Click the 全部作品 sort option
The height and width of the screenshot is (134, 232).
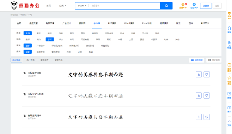(x=59, y=60)
